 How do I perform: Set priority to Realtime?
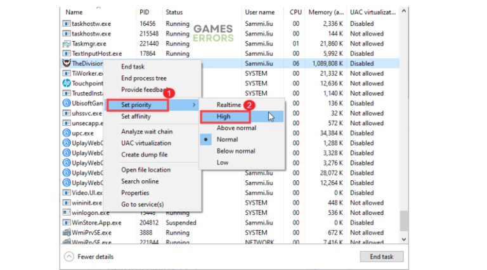[x=228, y=104]
